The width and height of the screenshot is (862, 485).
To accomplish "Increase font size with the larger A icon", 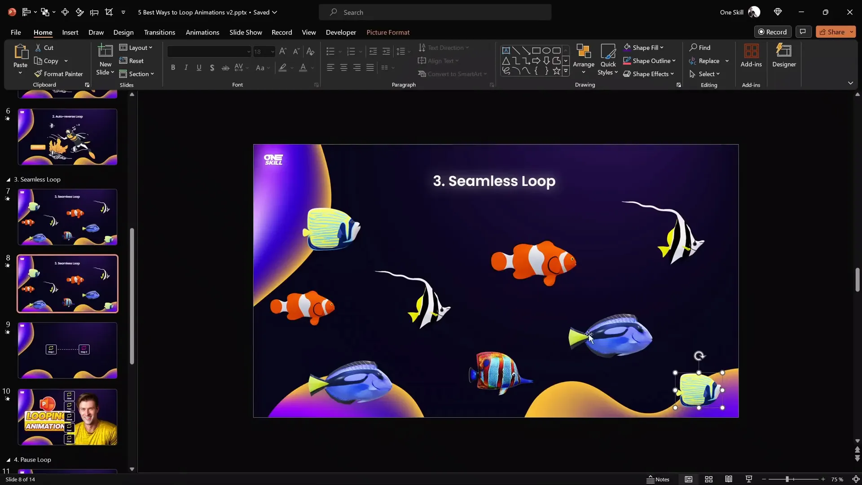I will (282, 52).
